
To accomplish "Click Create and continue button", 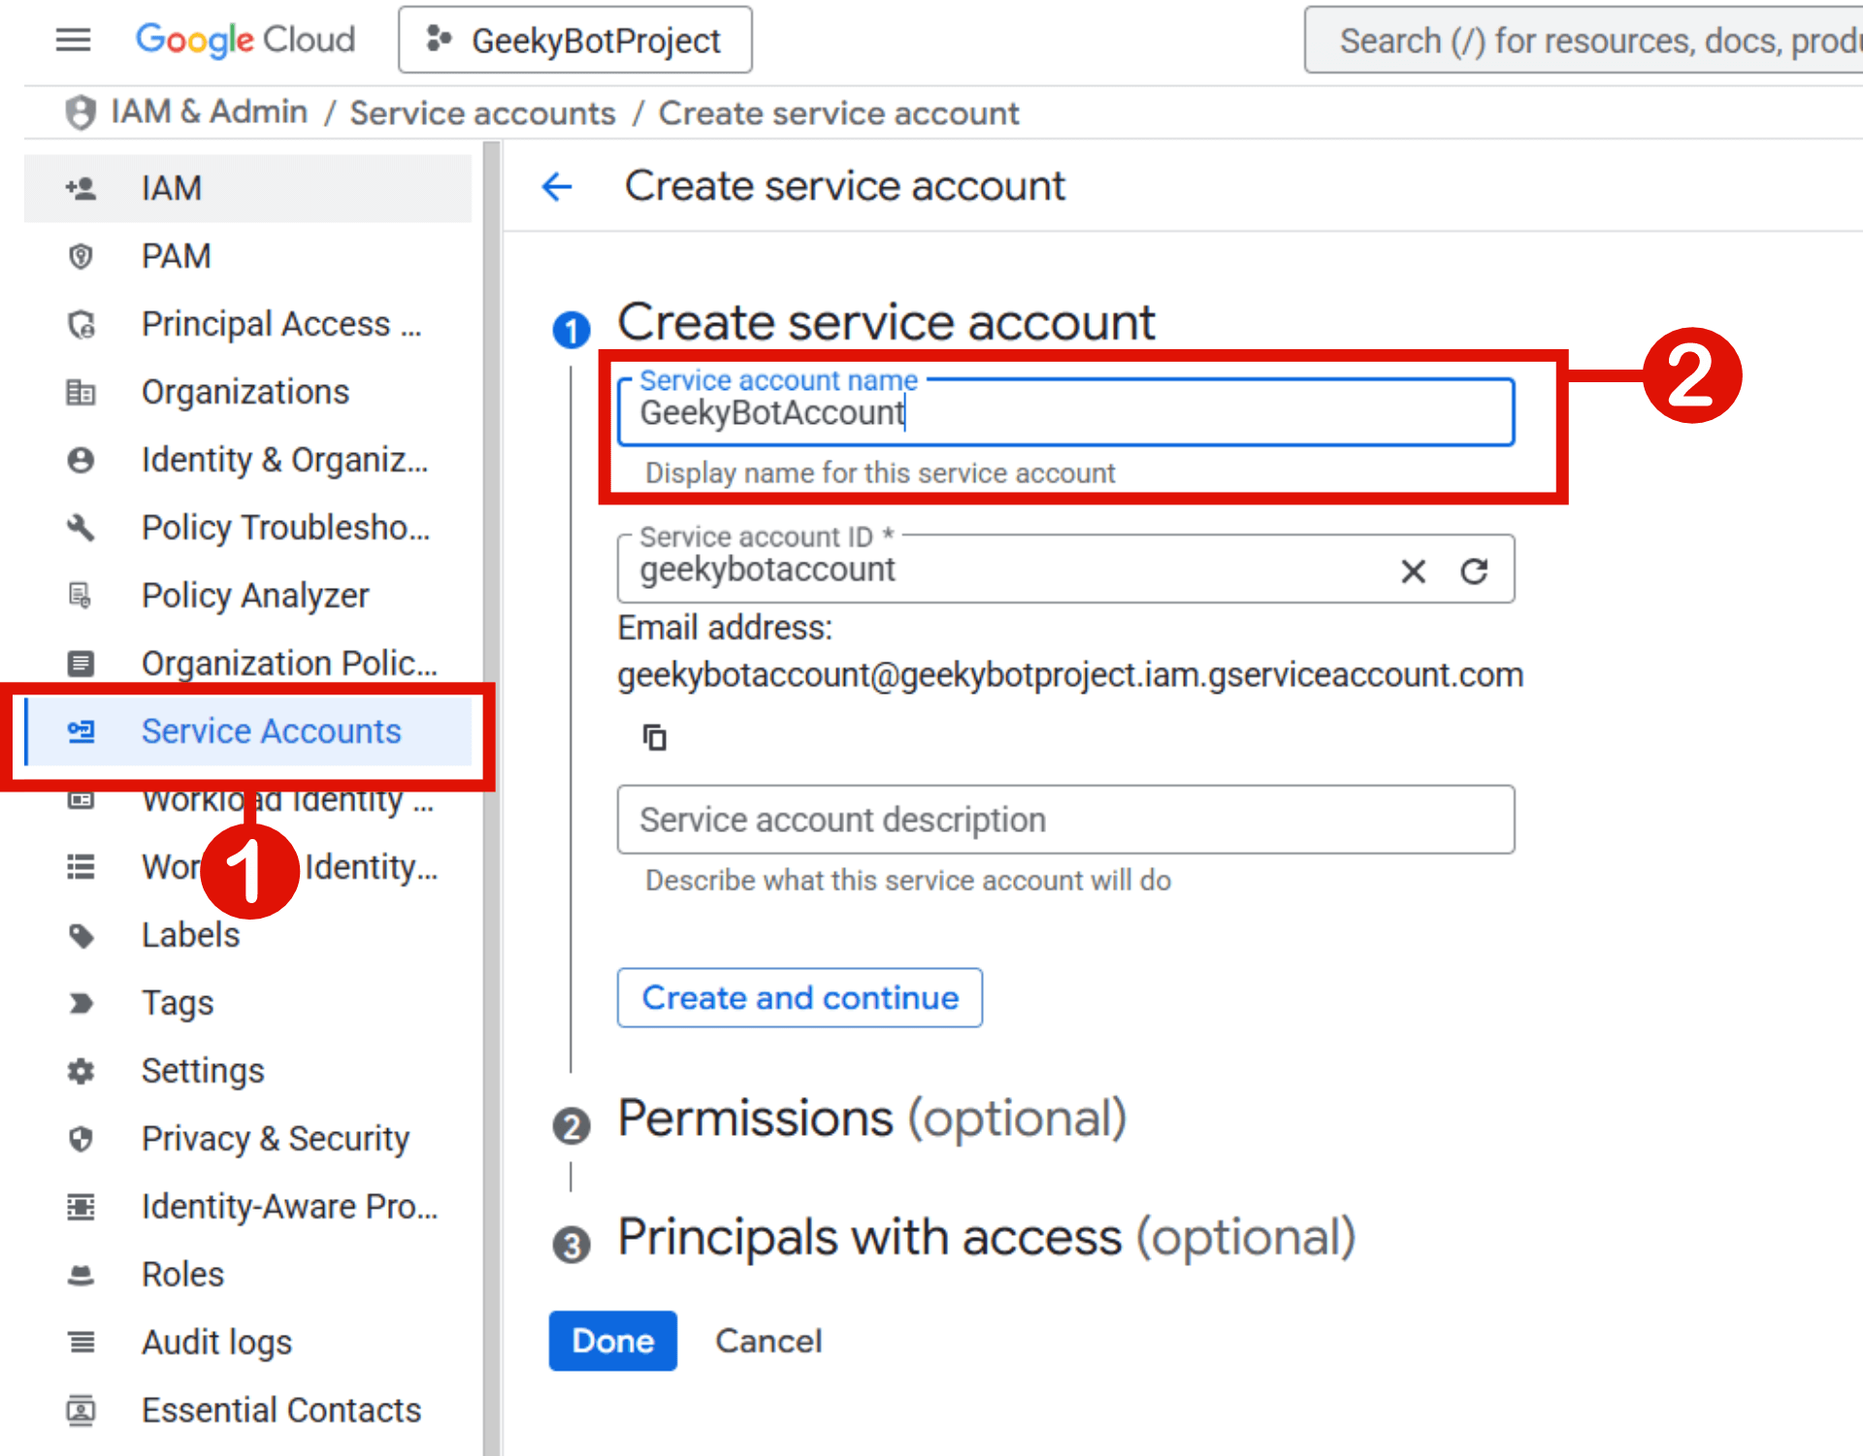I will (x=800, y=997).
